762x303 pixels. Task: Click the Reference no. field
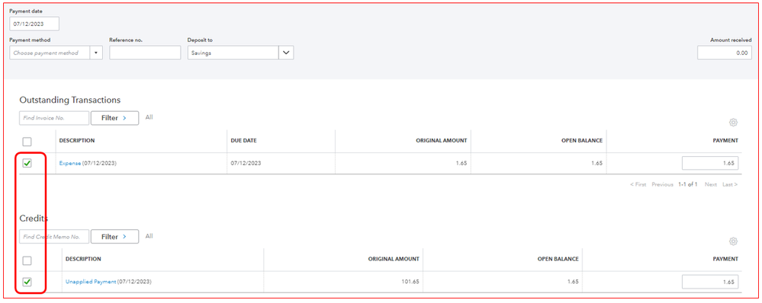click(145, 53)
